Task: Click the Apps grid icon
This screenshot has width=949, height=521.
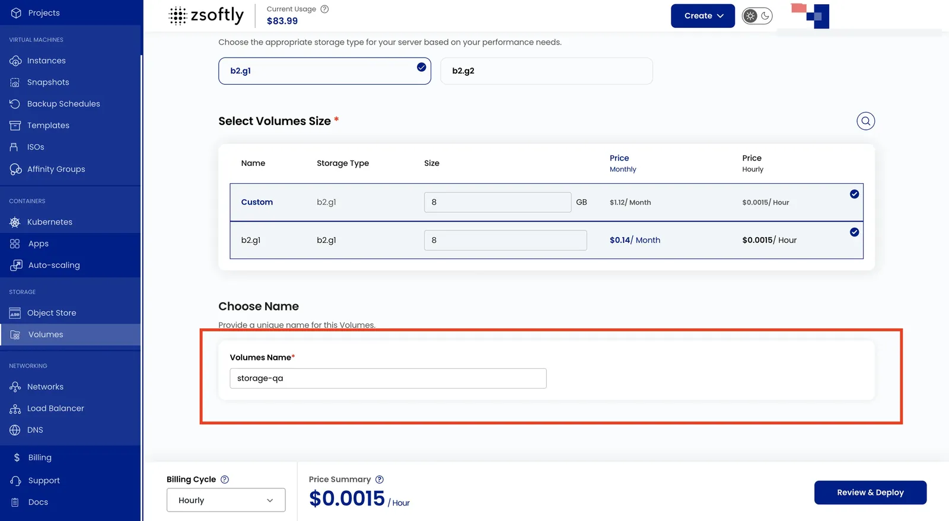Action: (x=15, y=244)
